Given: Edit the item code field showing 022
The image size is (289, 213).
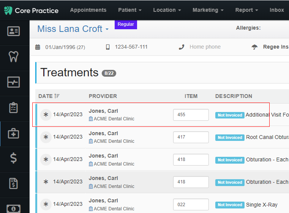Looking at the screenshot, I should tap(191, 205).
